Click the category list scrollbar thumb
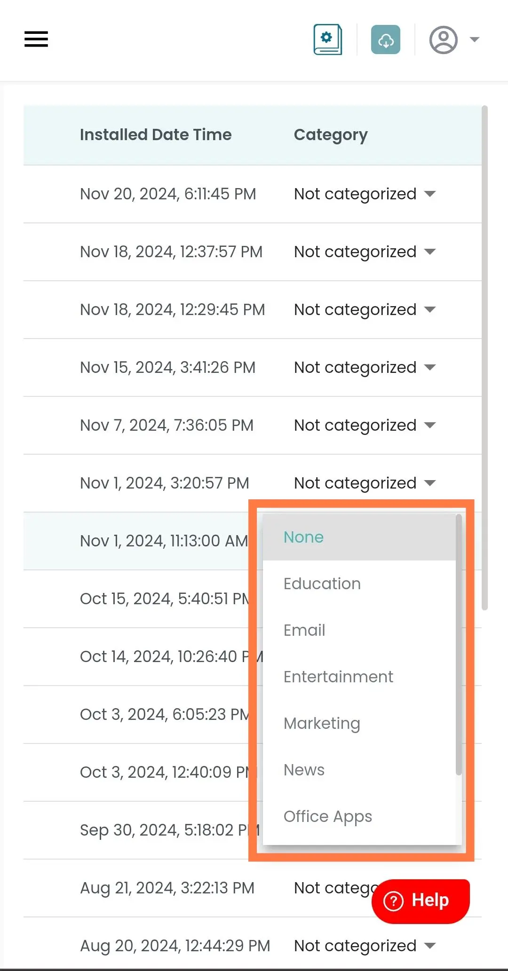The height and width of the screenshot is (971, 508). tap(459, 644)
